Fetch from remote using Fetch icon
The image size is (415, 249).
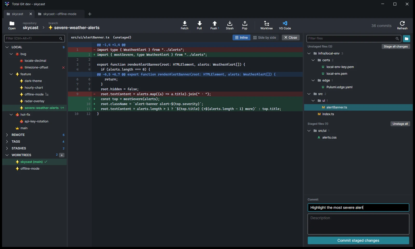184,25
